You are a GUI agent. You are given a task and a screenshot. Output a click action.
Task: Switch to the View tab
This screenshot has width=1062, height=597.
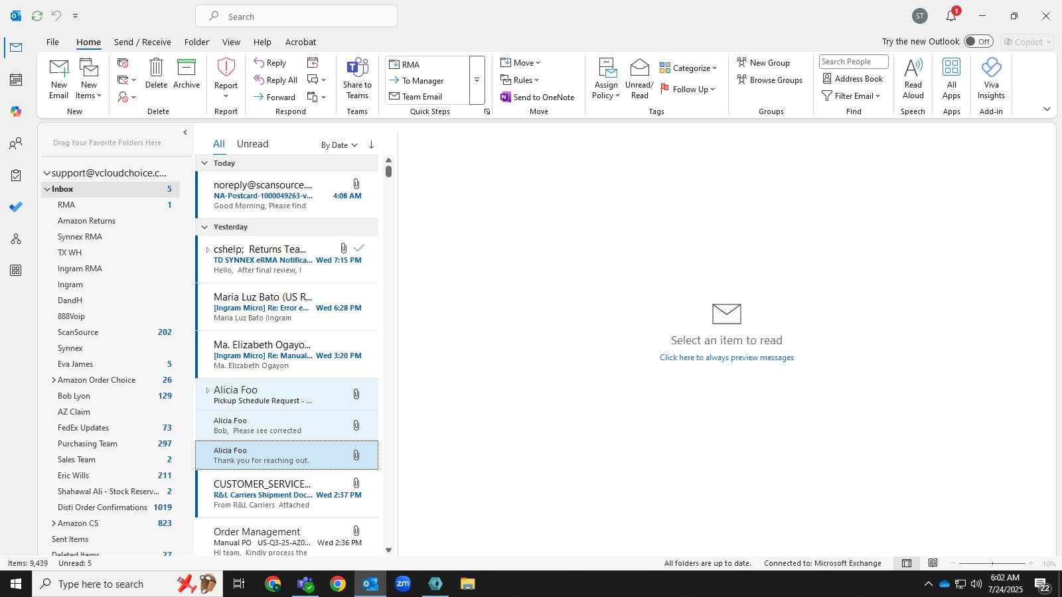coord(231,42)
